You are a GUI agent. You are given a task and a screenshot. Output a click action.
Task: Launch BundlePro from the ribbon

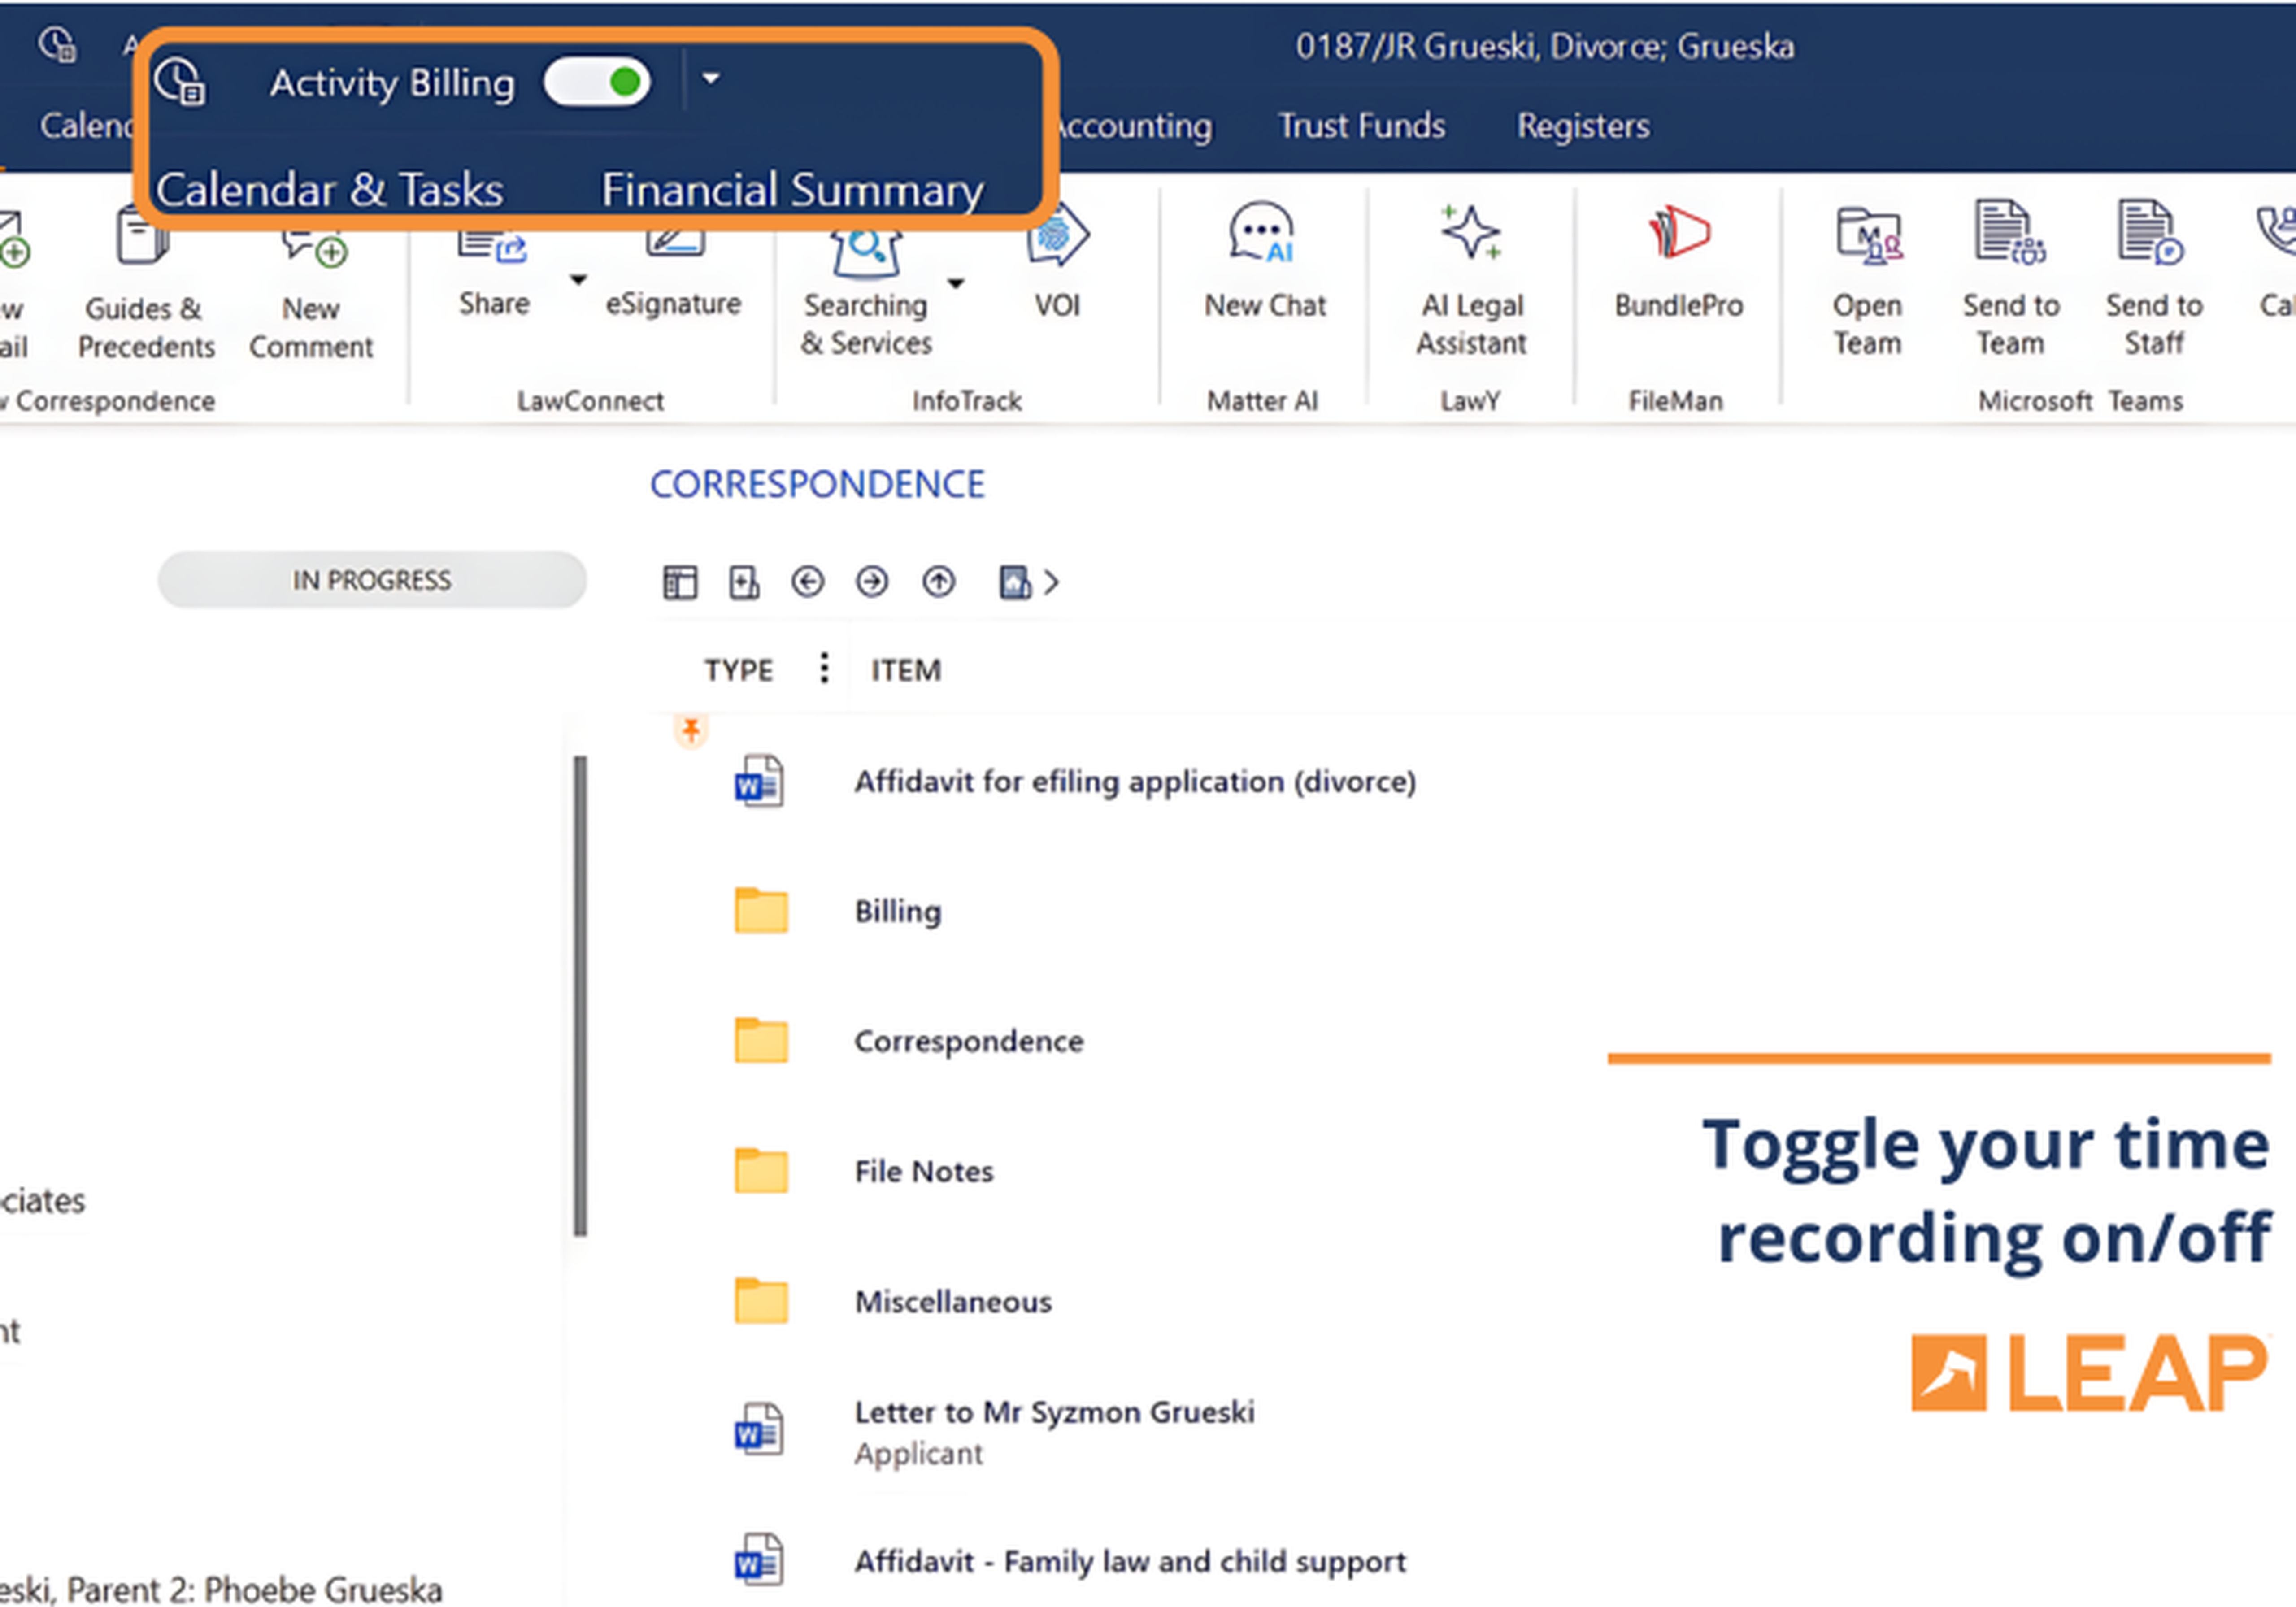pyautogui.click(x=1678, y=261)
